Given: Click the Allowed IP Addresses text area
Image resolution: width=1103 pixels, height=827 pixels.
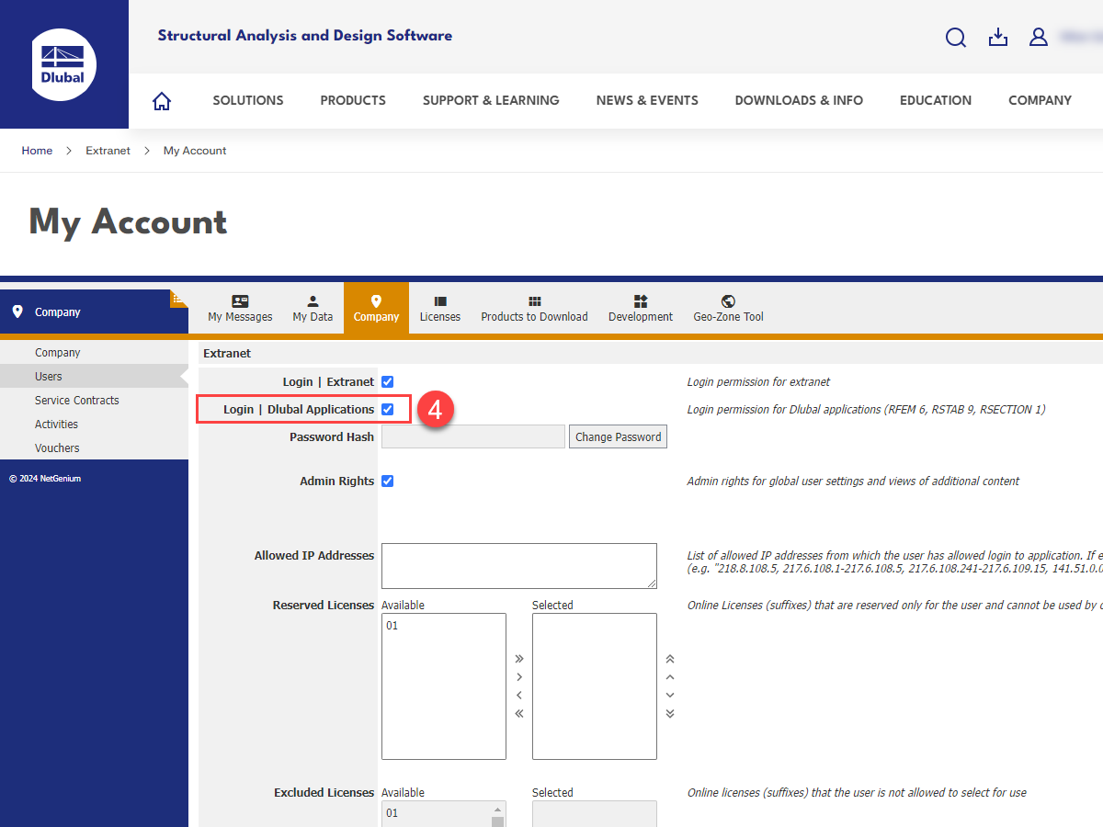Looking at the screenshot, I should pos(519,566).
